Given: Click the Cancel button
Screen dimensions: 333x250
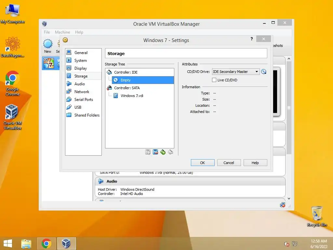Looking at the screenshot, I should (229, 163).
